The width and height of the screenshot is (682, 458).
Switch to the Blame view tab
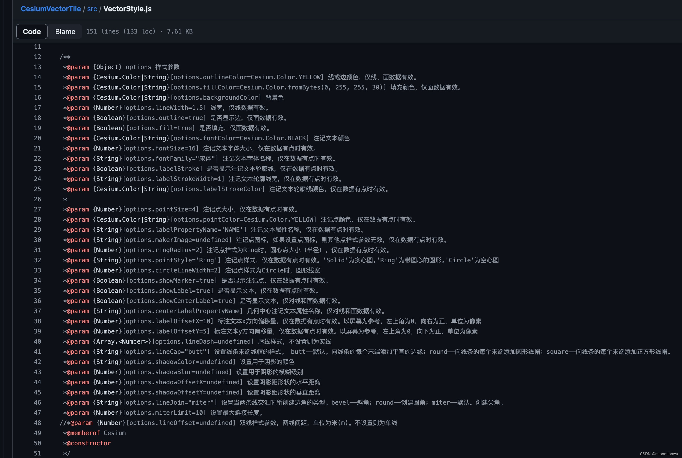click(65, 32)
